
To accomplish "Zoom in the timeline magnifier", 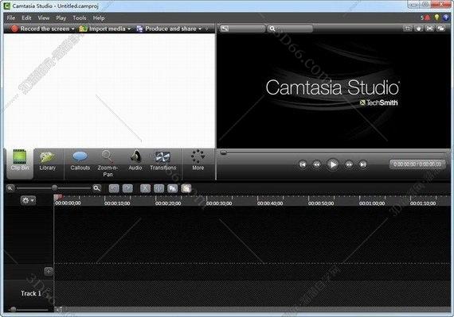I will coord(96,188).
